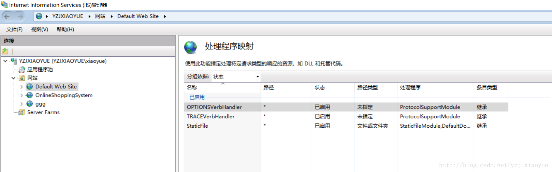Click the OnlineShoppingSystem globe icon
This screenshot has width=552, height=172.
[x=30, y=95]
